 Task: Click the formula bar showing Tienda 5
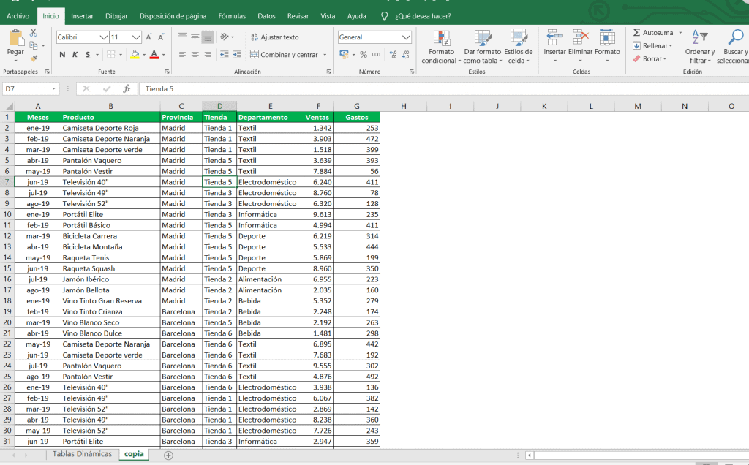coord(444,88)
